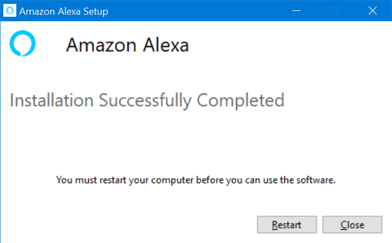This screenshot has height=243, width=392.
Task: Click the greyed-out maximize window button
Action: click(334, 11)
